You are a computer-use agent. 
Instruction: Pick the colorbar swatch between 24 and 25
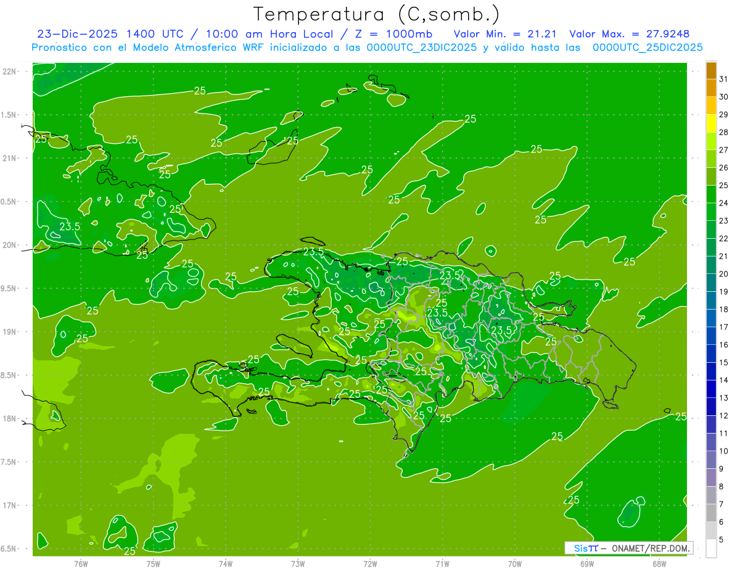(x=711, y=194)
